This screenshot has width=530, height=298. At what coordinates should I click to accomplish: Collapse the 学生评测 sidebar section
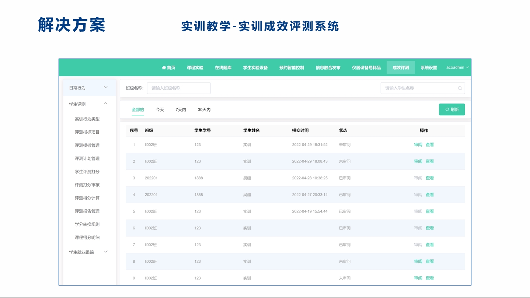point(90,104)
